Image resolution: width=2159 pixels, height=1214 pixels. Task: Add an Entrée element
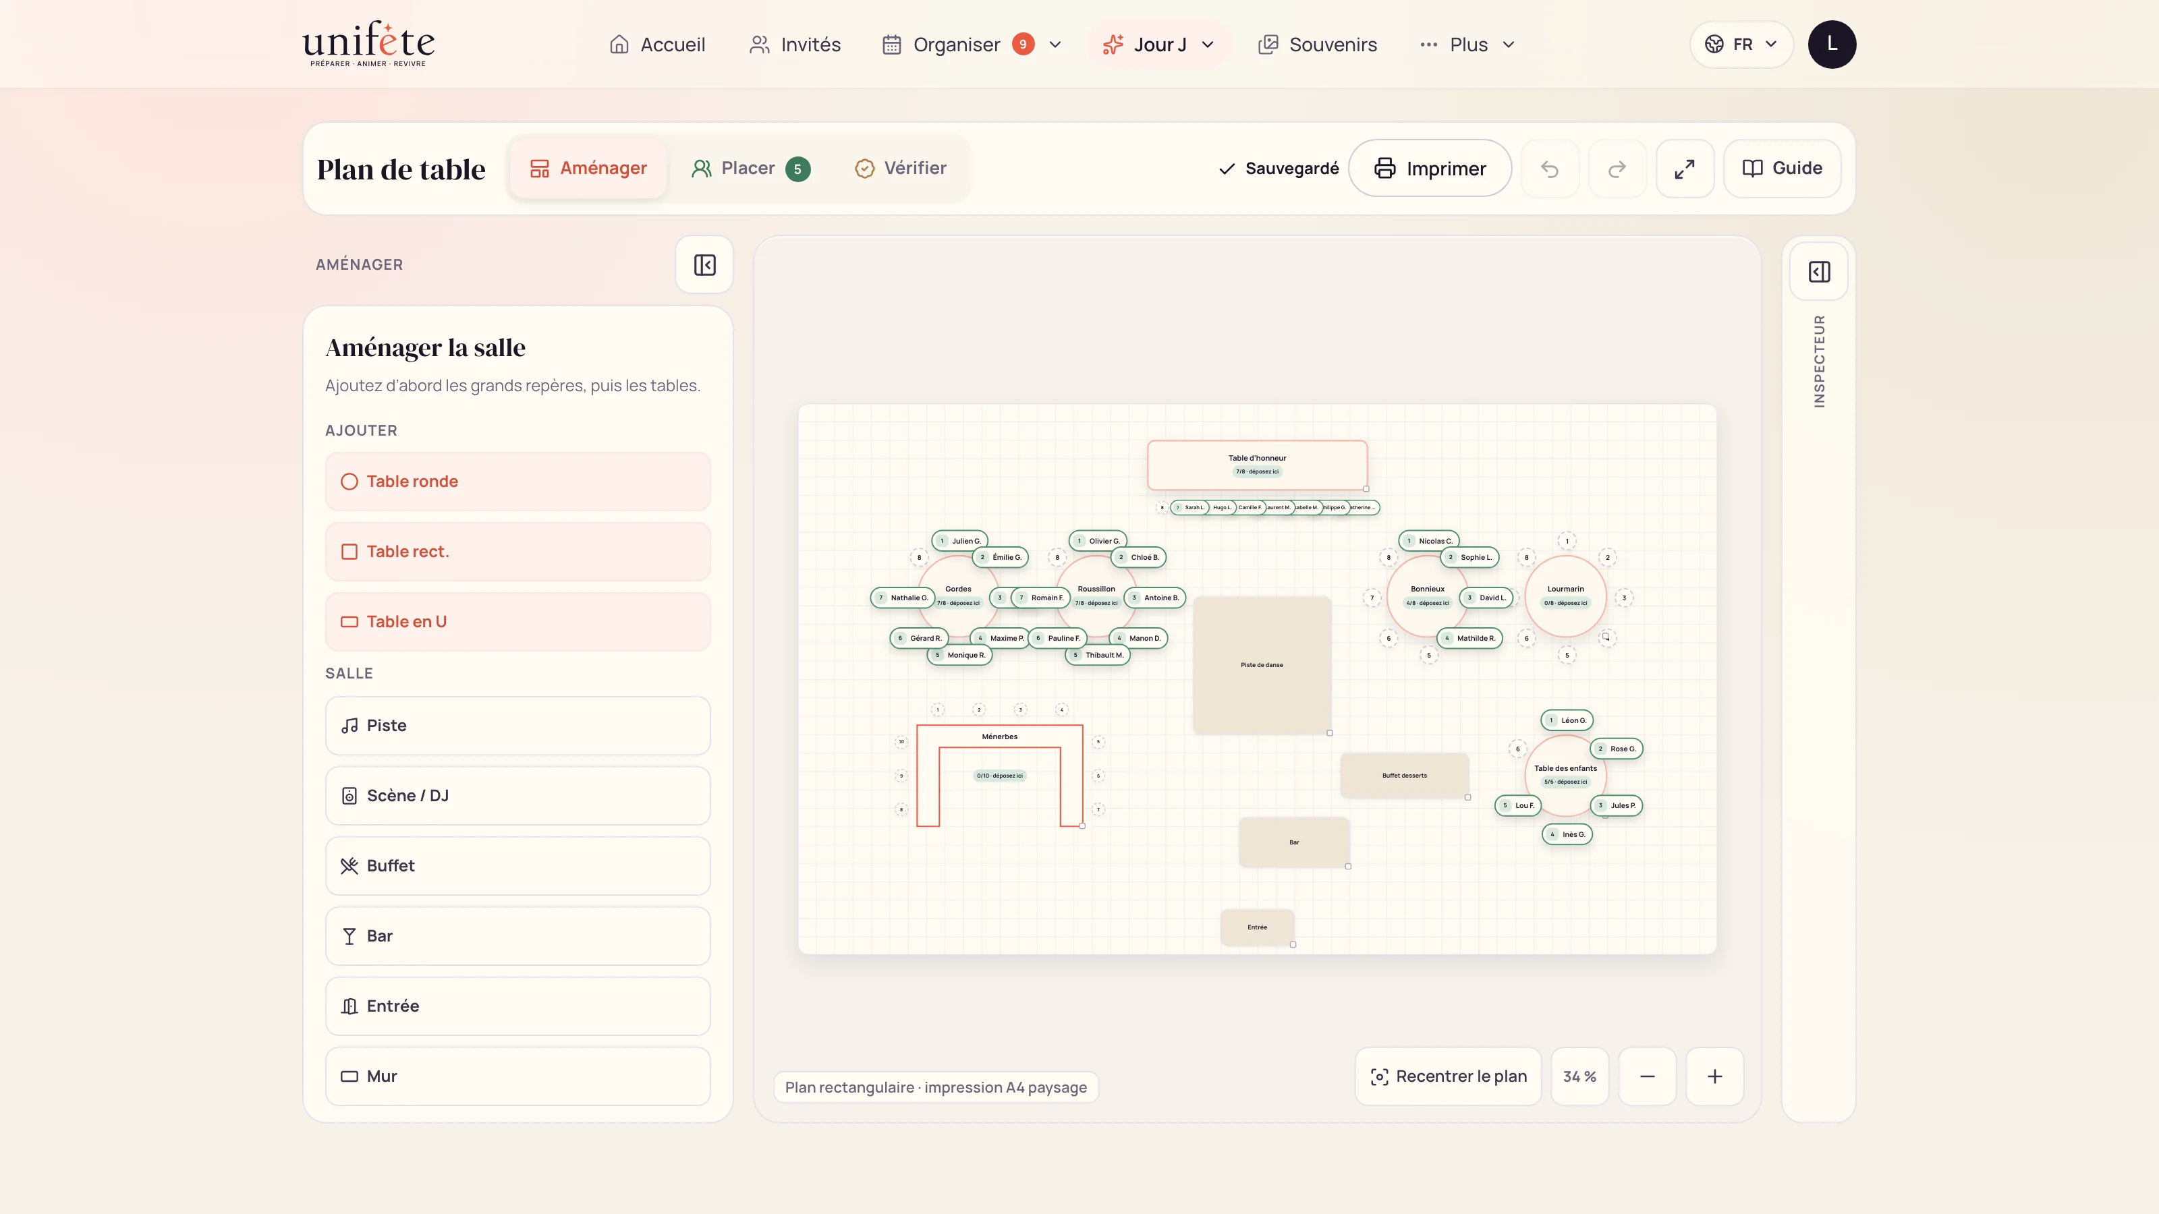click(517, 1006)
